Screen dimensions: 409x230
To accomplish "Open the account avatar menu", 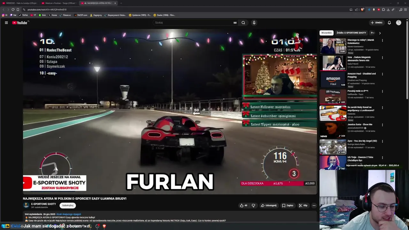I will point(398,23).
